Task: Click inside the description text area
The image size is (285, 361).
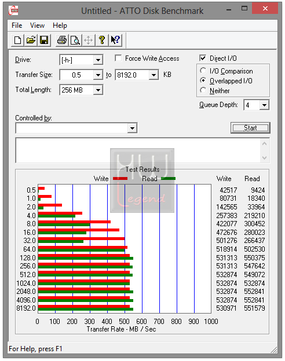Action: (138, 150)
